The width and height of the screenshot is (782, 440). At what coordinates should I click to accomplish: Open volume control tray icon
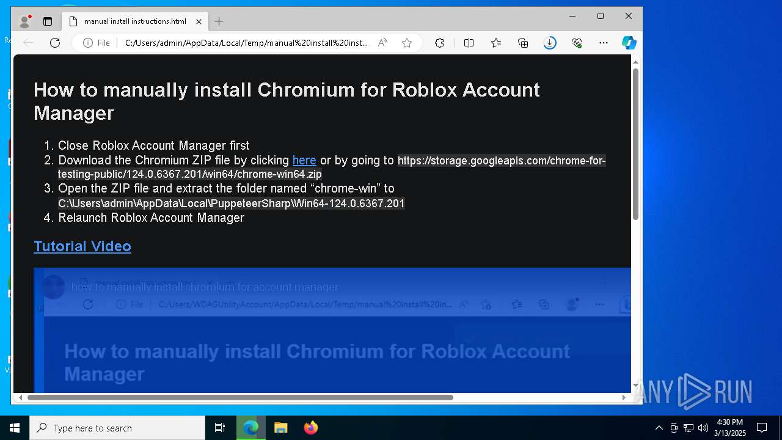(703, 428)
